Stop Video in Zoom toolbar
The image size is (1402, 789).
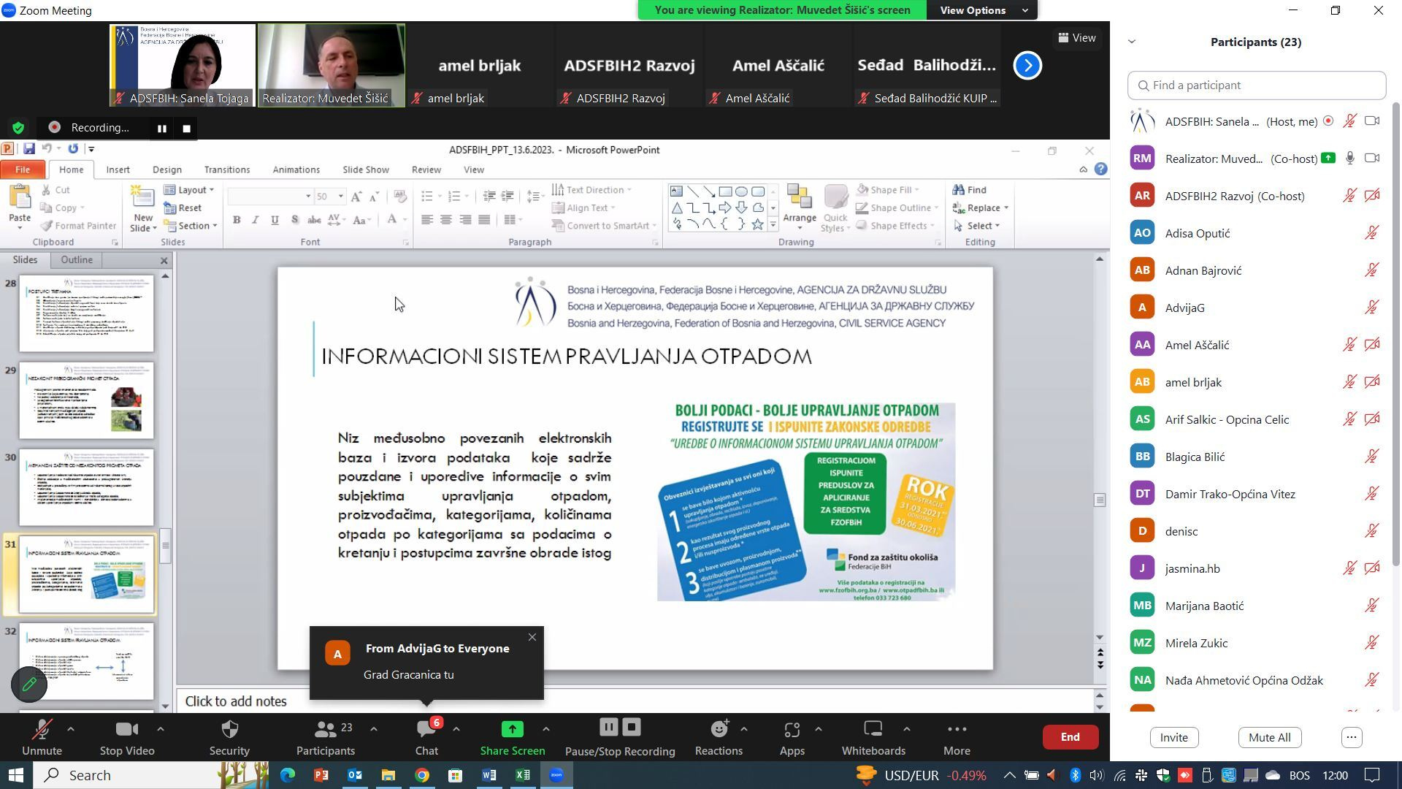pyautogui.click(x=127, y=737)
